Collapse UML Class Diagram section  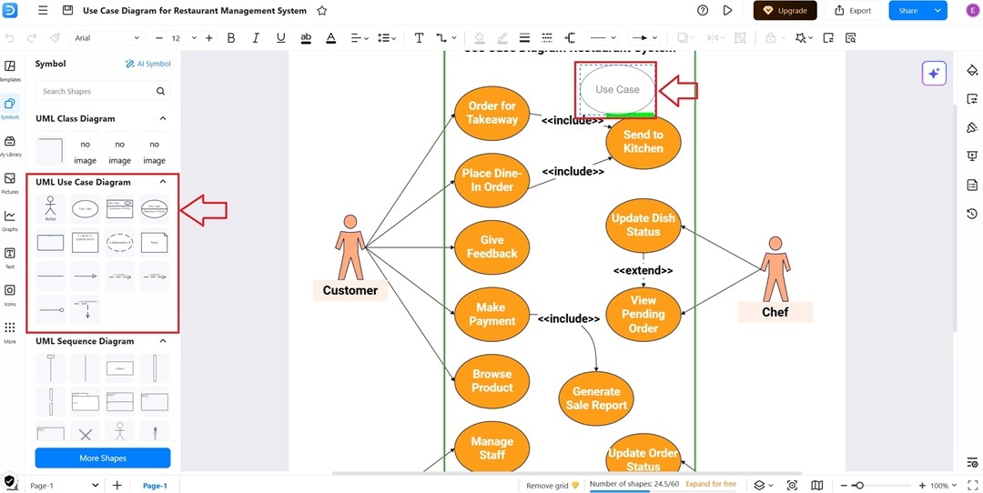click(x=163, y=118)
